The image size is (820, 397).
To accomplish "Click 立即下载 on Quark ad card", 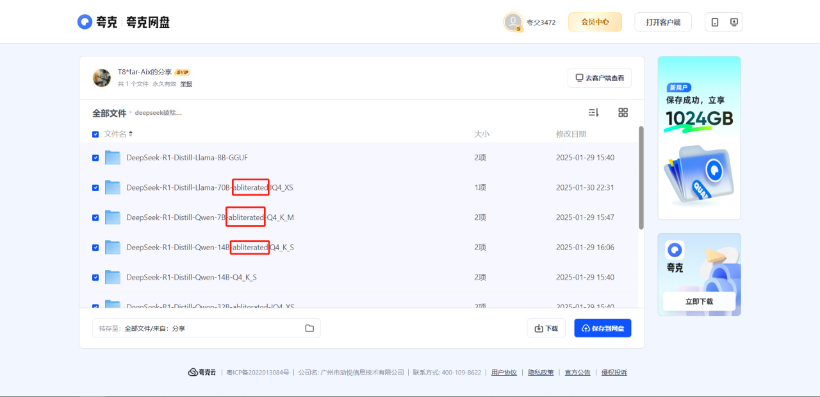I will pyautogui.click(x=699, y=301).
